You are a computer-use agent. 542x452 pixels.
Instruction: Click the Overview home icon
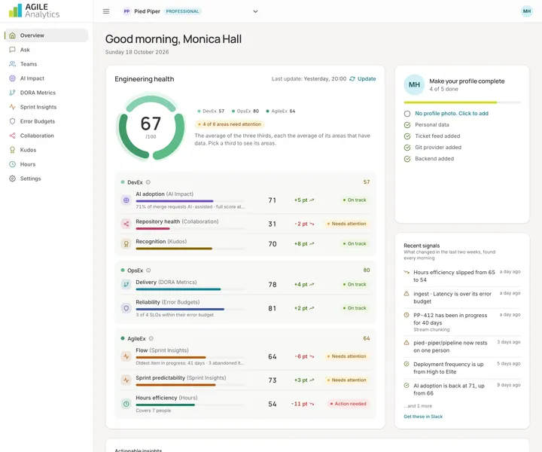pos(13,35)
